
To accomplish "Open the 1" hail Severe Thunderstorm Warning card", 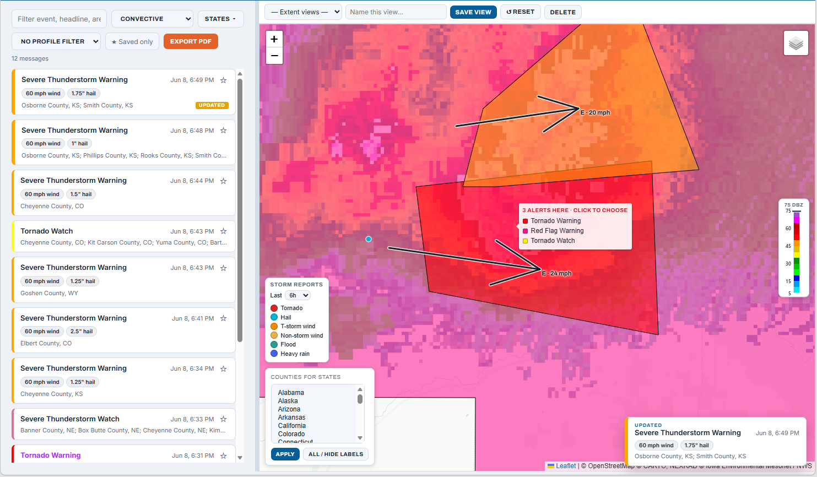I will click(x=124, y=143).
